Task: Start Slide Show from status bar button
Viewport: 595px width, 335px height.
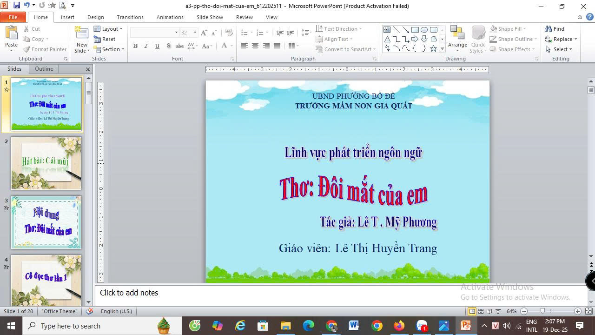Action: pyautogui.click(x=498, y=311)
